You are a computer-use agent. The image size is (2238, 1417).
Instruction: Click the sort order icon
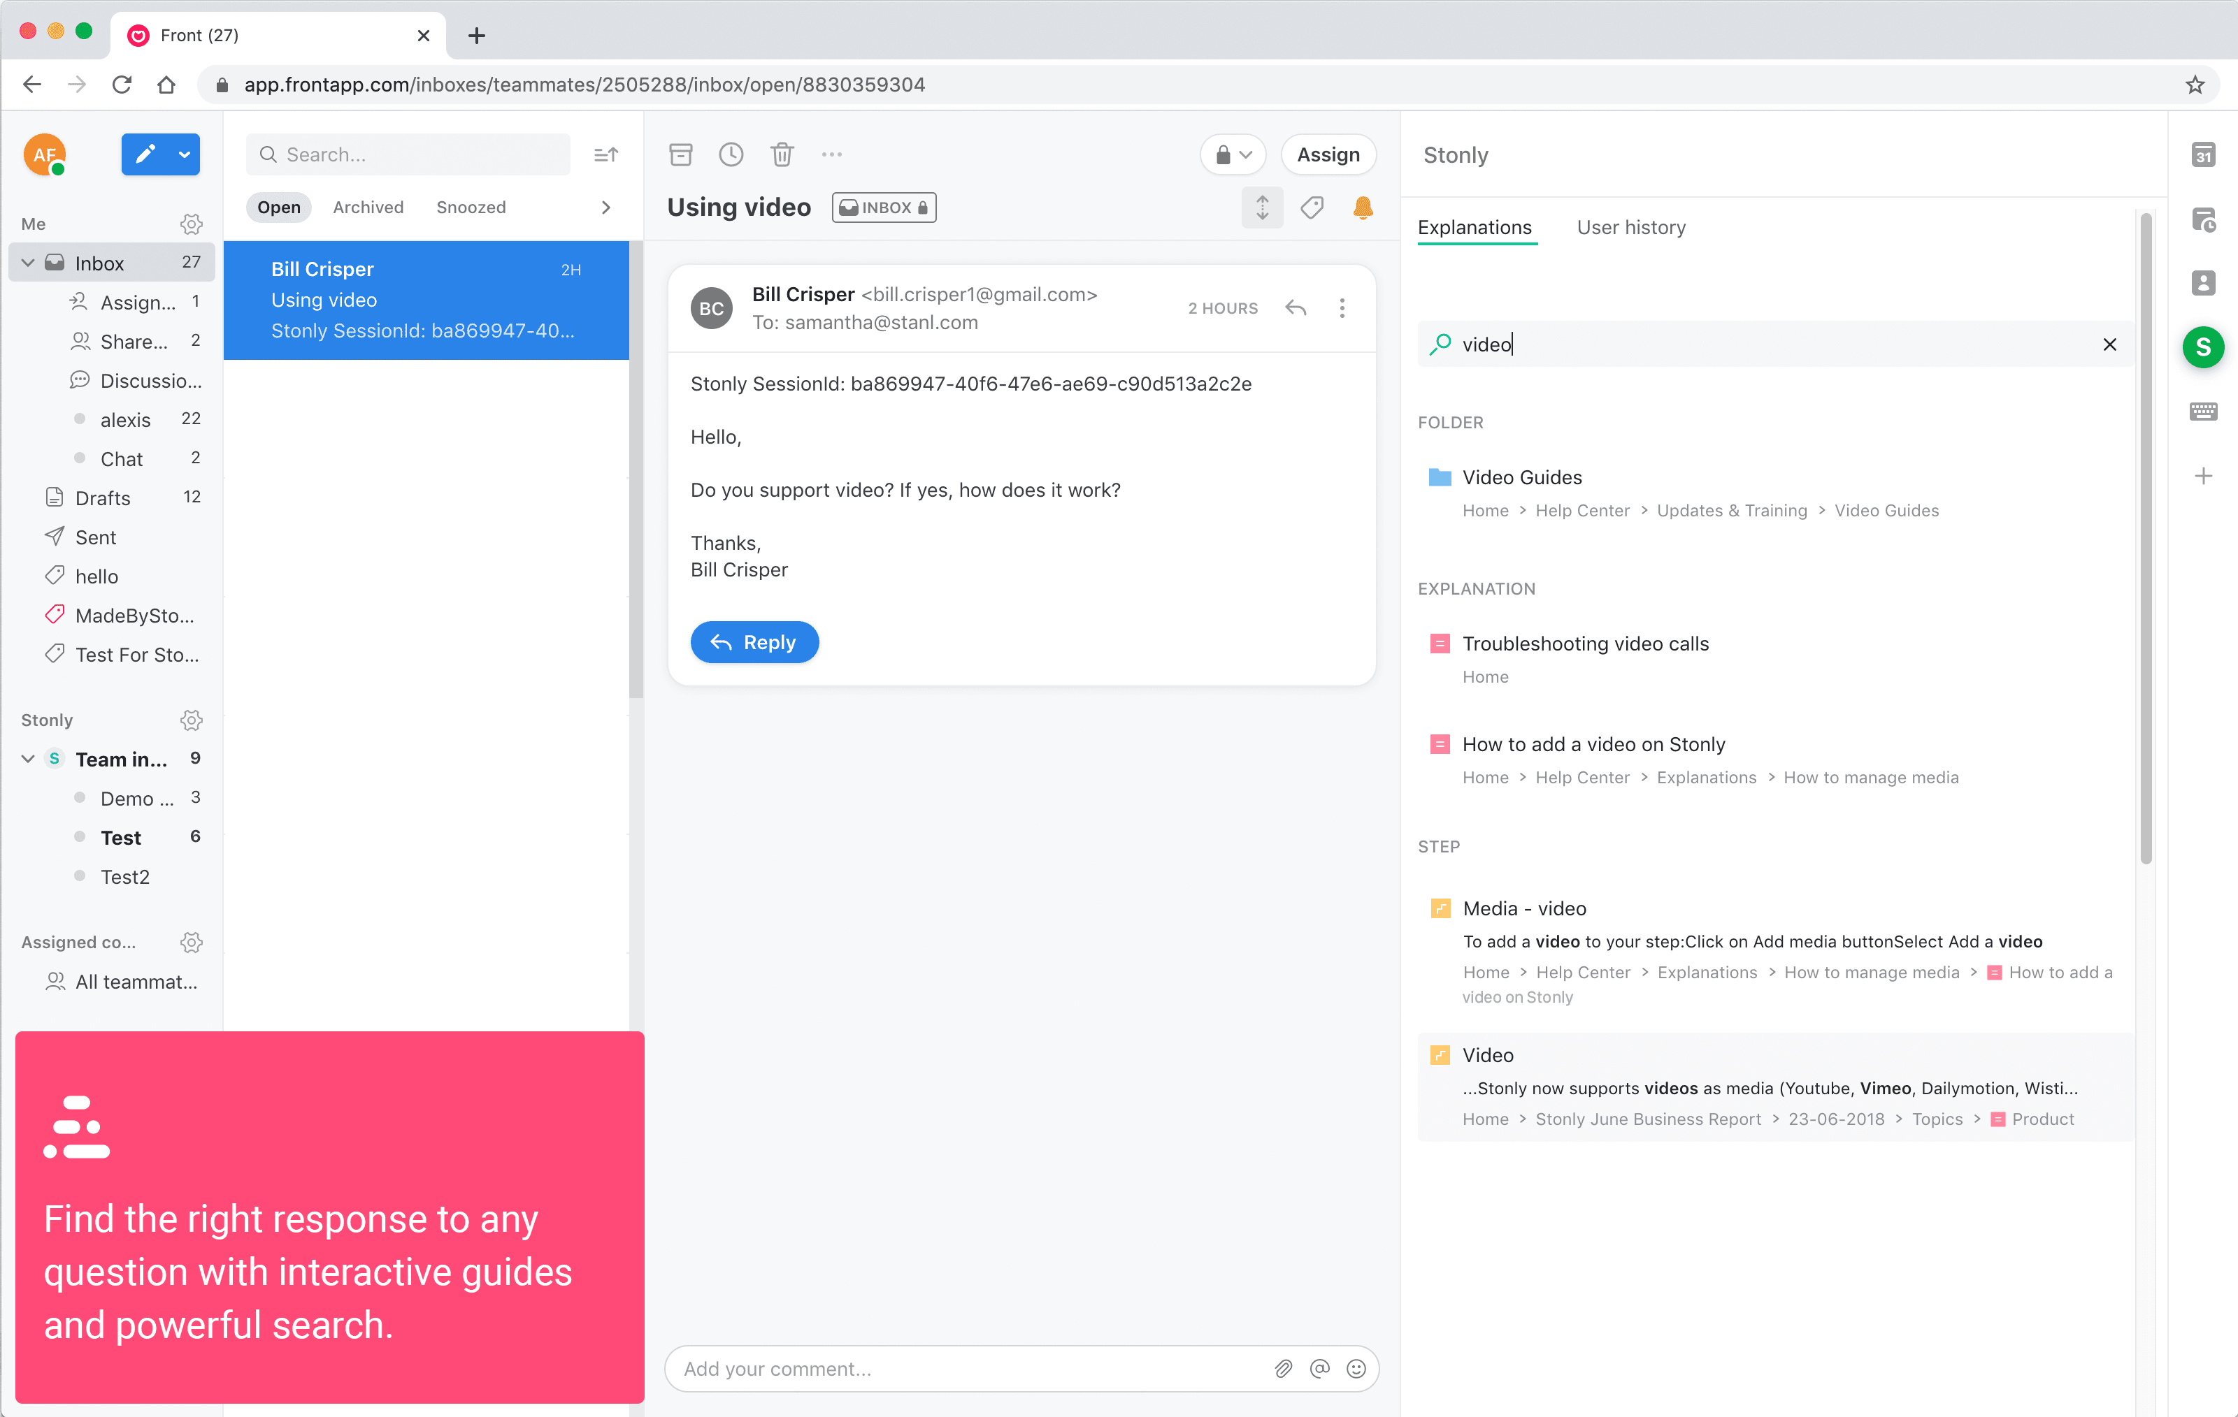click(x=606, y=154)
